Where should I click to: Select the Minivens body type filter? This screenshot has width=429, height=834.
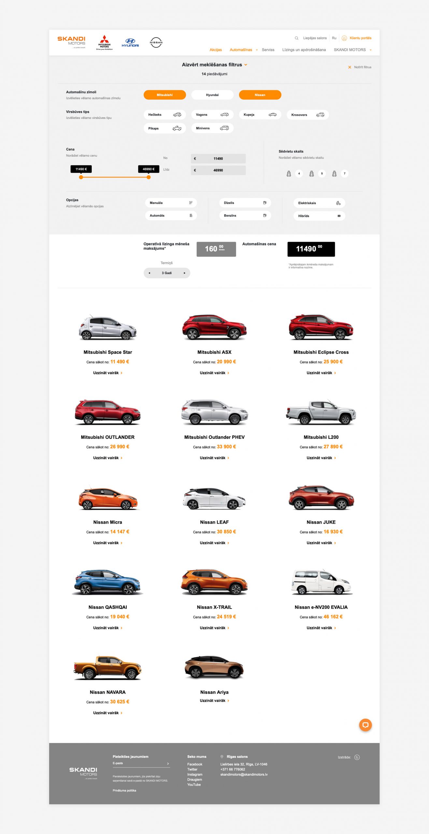212,128
